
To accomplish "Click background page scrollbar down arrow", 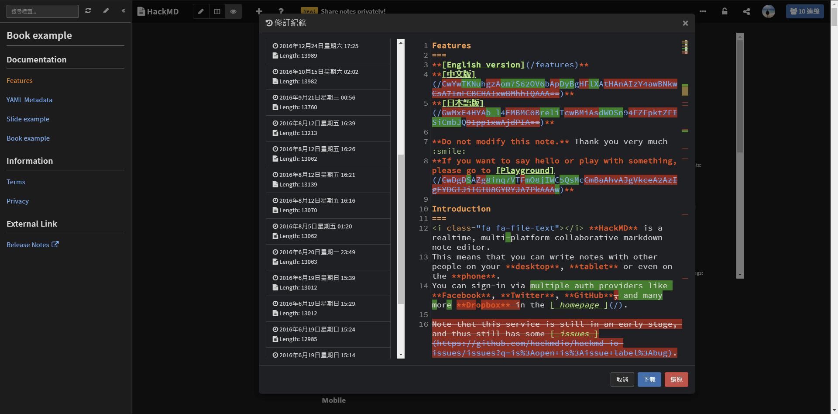I will pos(834,411).
